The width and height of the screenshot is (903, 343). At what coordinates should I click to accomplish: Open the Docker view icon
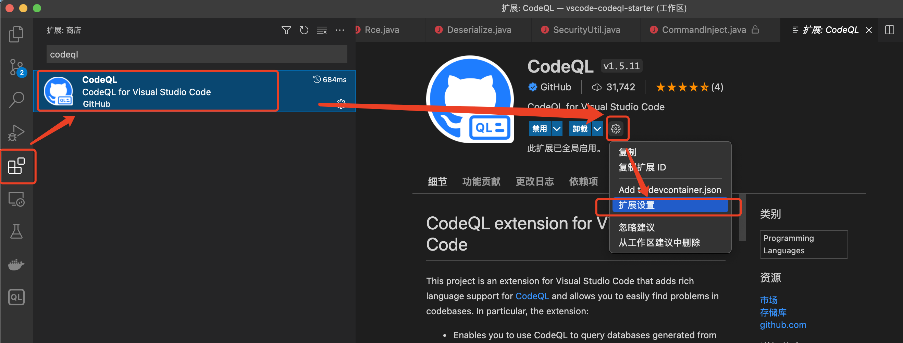coord(16,265)
